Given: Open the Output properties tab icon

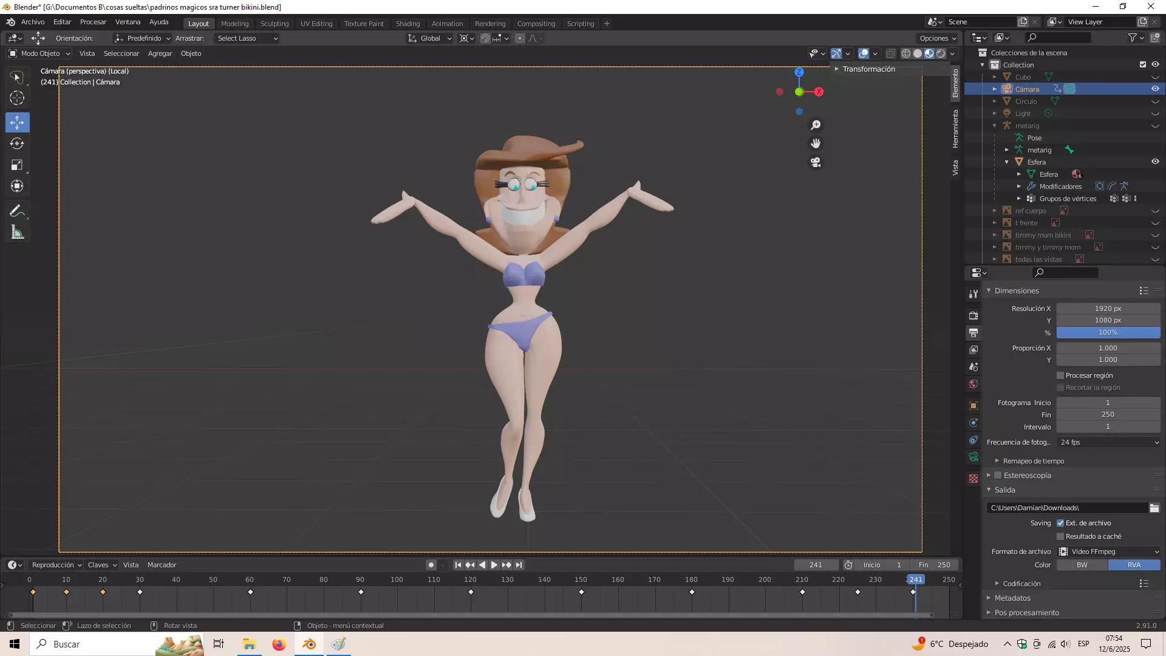Looking at the screenshot, I should coord(973,333).
